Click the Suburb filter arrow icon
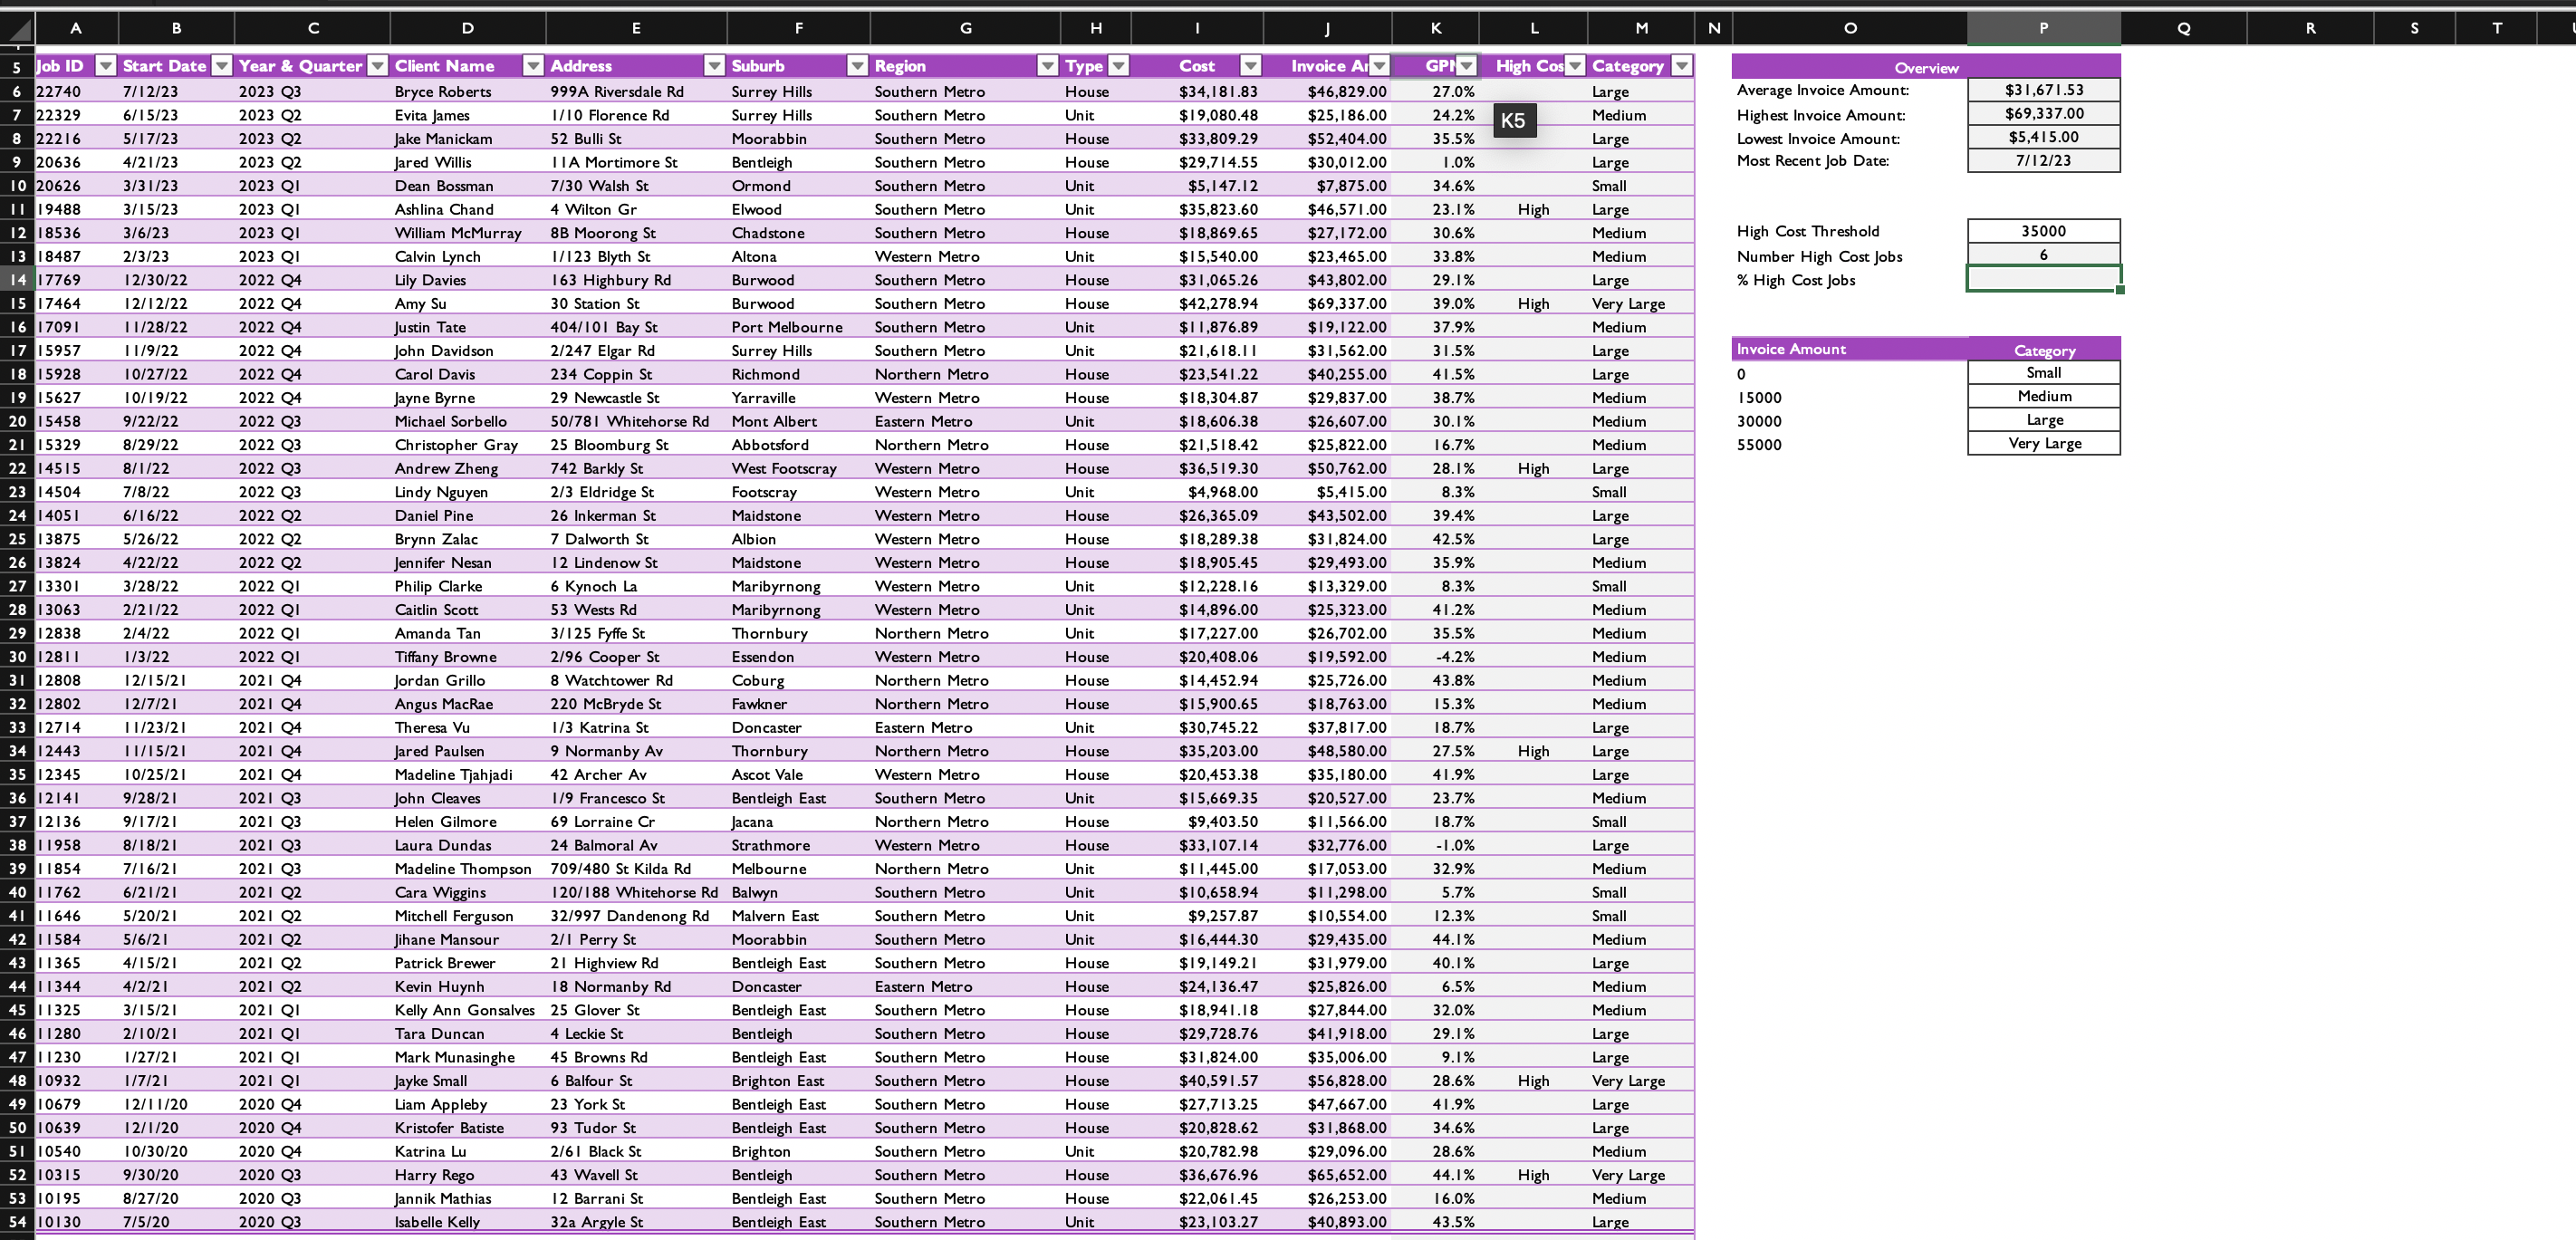 pyautogui.click(x=857, y=66)
